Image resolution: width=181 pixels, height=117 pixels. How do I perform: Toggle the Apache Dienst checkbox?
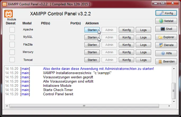[12, 30]
